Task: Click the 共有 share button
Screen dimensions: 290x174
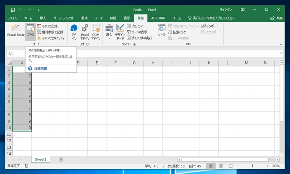Action: pos(277,18)
